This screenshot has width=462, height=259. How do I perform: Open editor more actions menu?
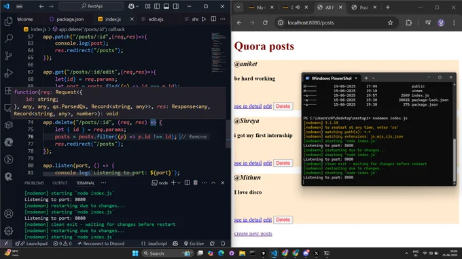[223, 19]
